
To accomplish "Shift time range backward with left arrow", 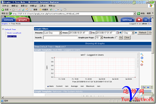I will click(120, 33).
